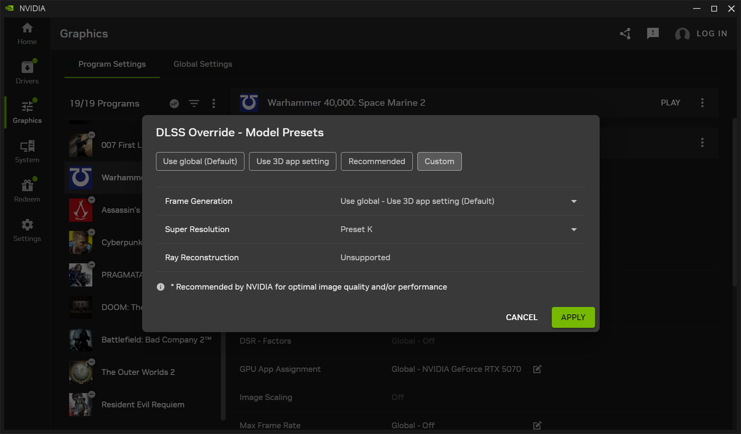Image resolution: width=741 pixels, height=434 pixels.
Task: Open the Drivers section icon
Action: (27, 68)
